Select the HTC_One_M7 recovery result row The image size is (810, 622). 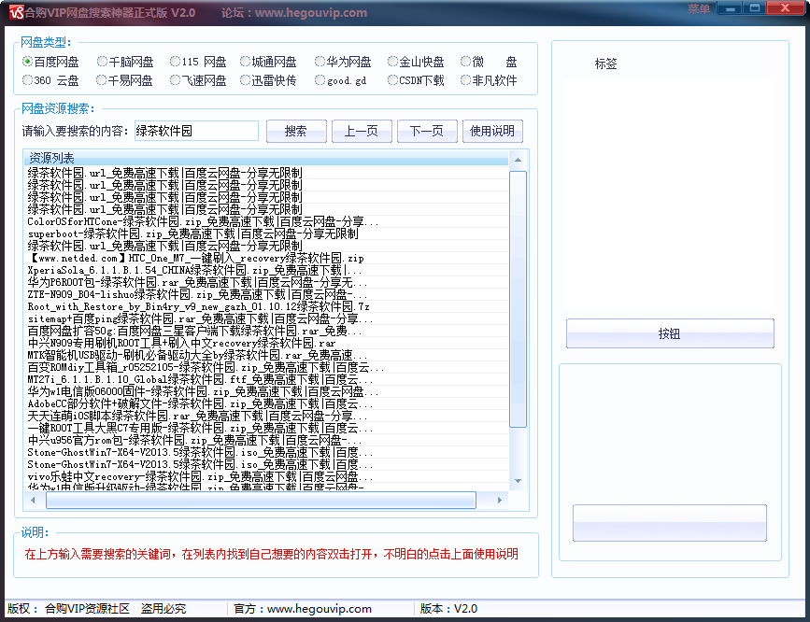click(266, 259)
